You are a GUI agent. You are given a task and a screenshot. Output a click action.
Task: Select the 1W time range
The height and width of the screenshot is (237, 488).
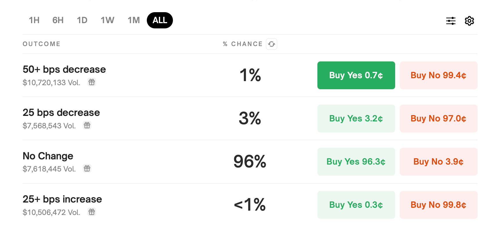pyautogui.click(x=107, y=20)
